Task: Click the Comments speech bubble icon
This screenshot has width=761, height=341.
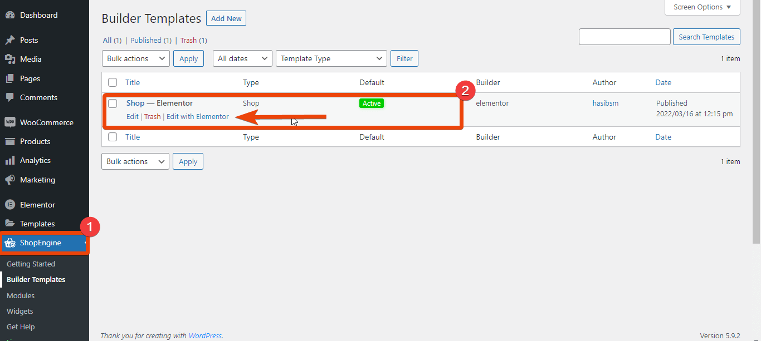Action: click(9, 97)
